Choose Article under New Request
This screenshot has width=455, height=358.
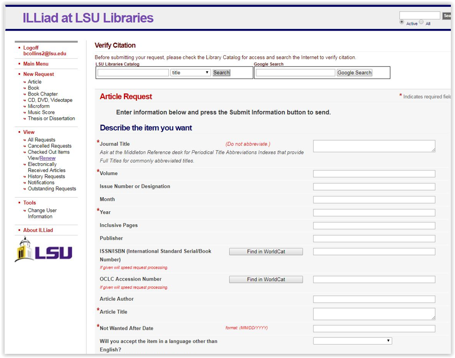35,82
